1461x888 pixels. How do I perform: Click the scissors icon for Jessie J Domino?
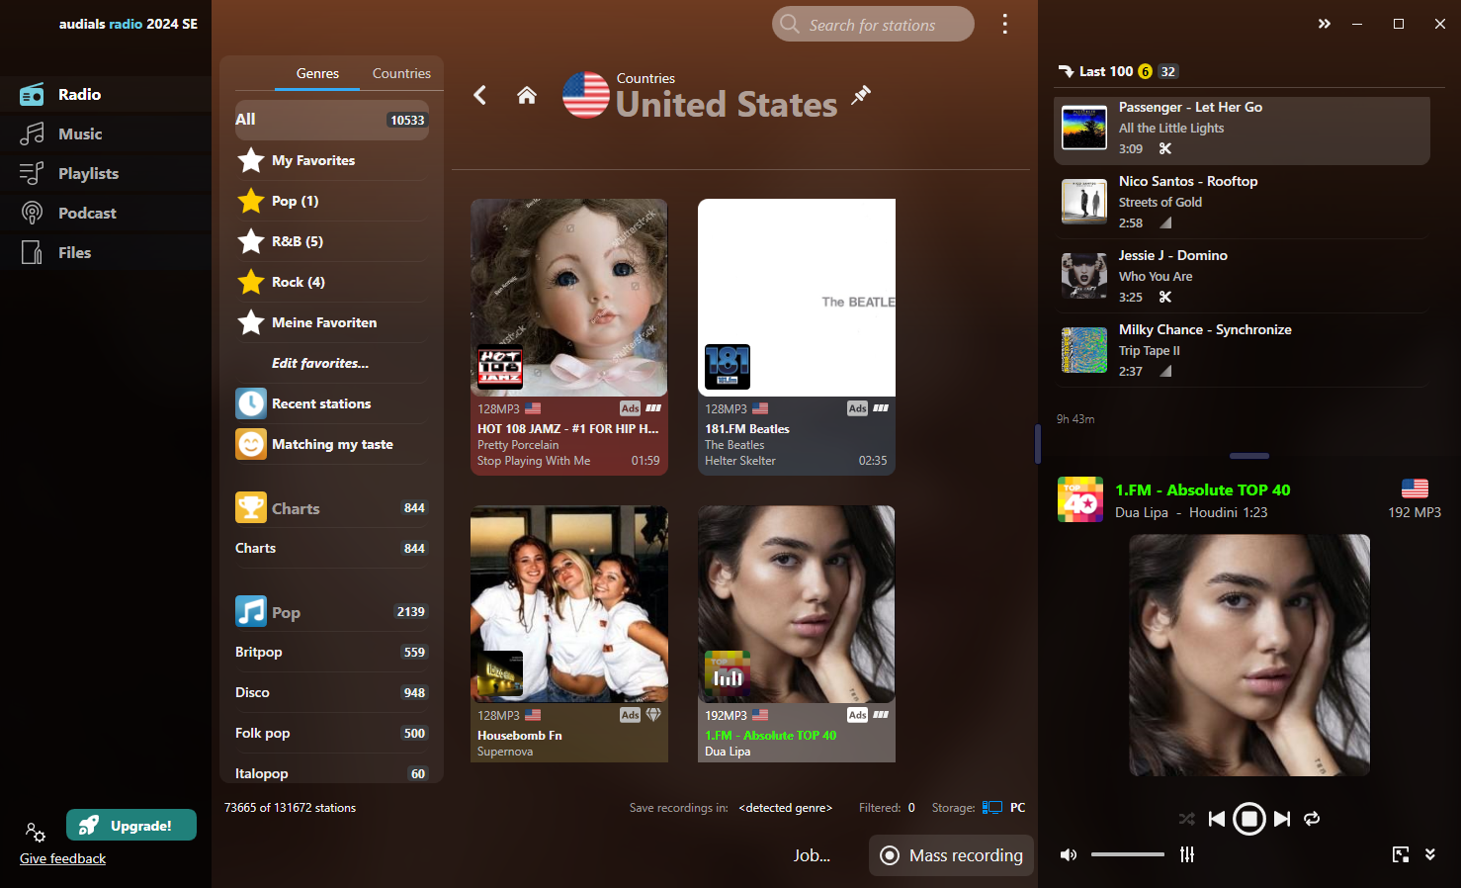point(1165,298)
